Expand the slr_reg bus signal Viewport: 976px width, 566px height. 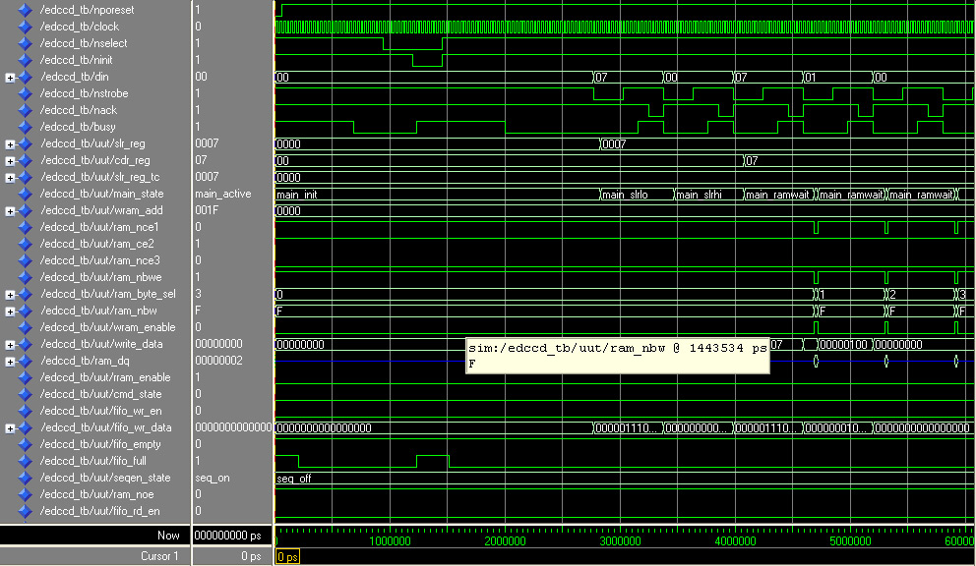10,143
